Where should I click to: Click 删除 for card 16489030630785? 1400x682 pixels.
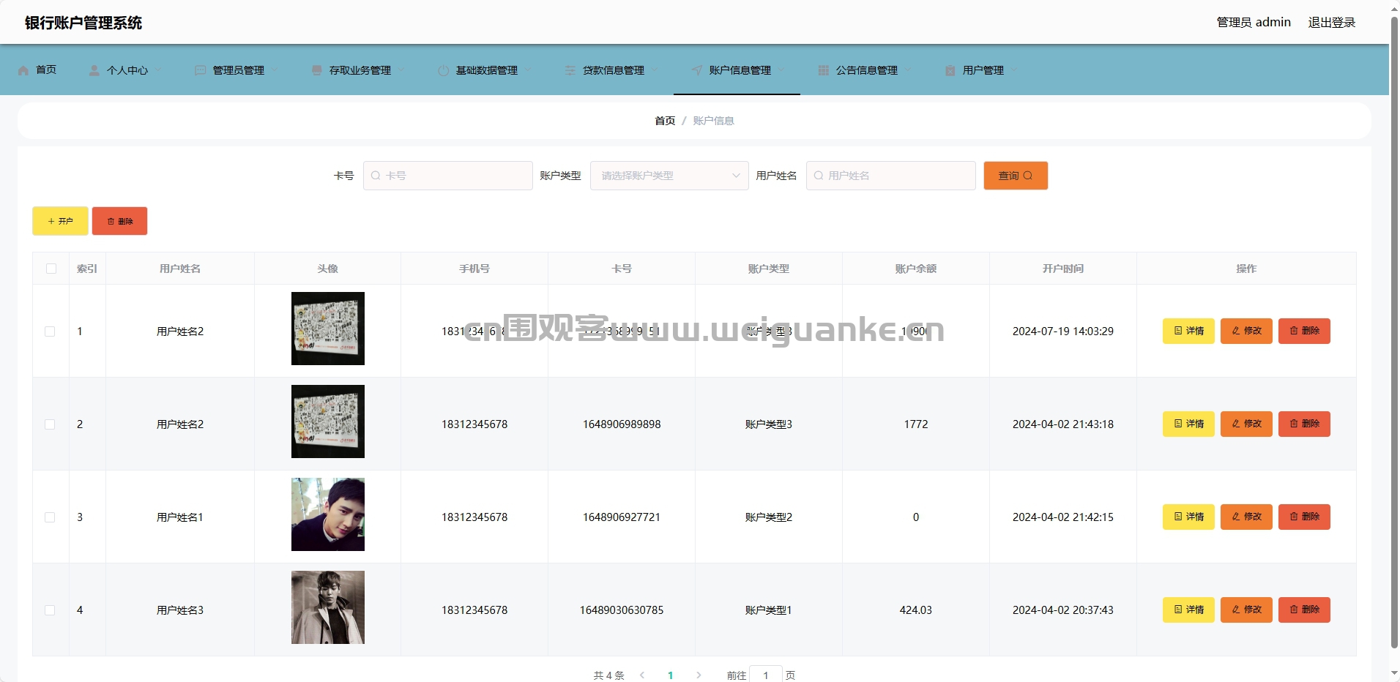[x=1304, y=610]
